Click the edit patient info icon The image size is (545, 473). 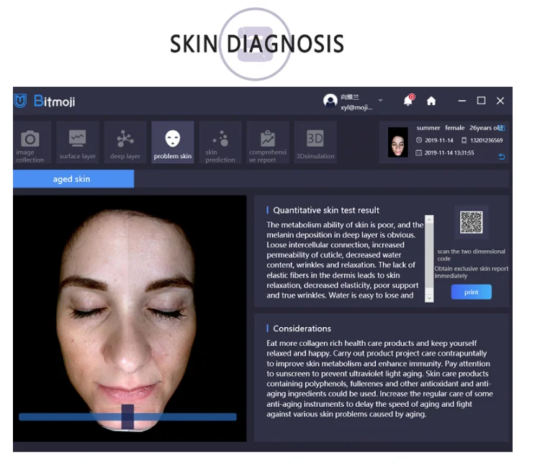(x=501, y=128)
